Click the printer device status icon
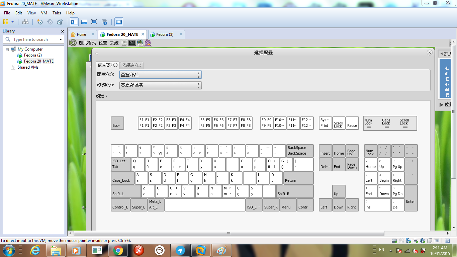457x257 pixels. point(416,241)
